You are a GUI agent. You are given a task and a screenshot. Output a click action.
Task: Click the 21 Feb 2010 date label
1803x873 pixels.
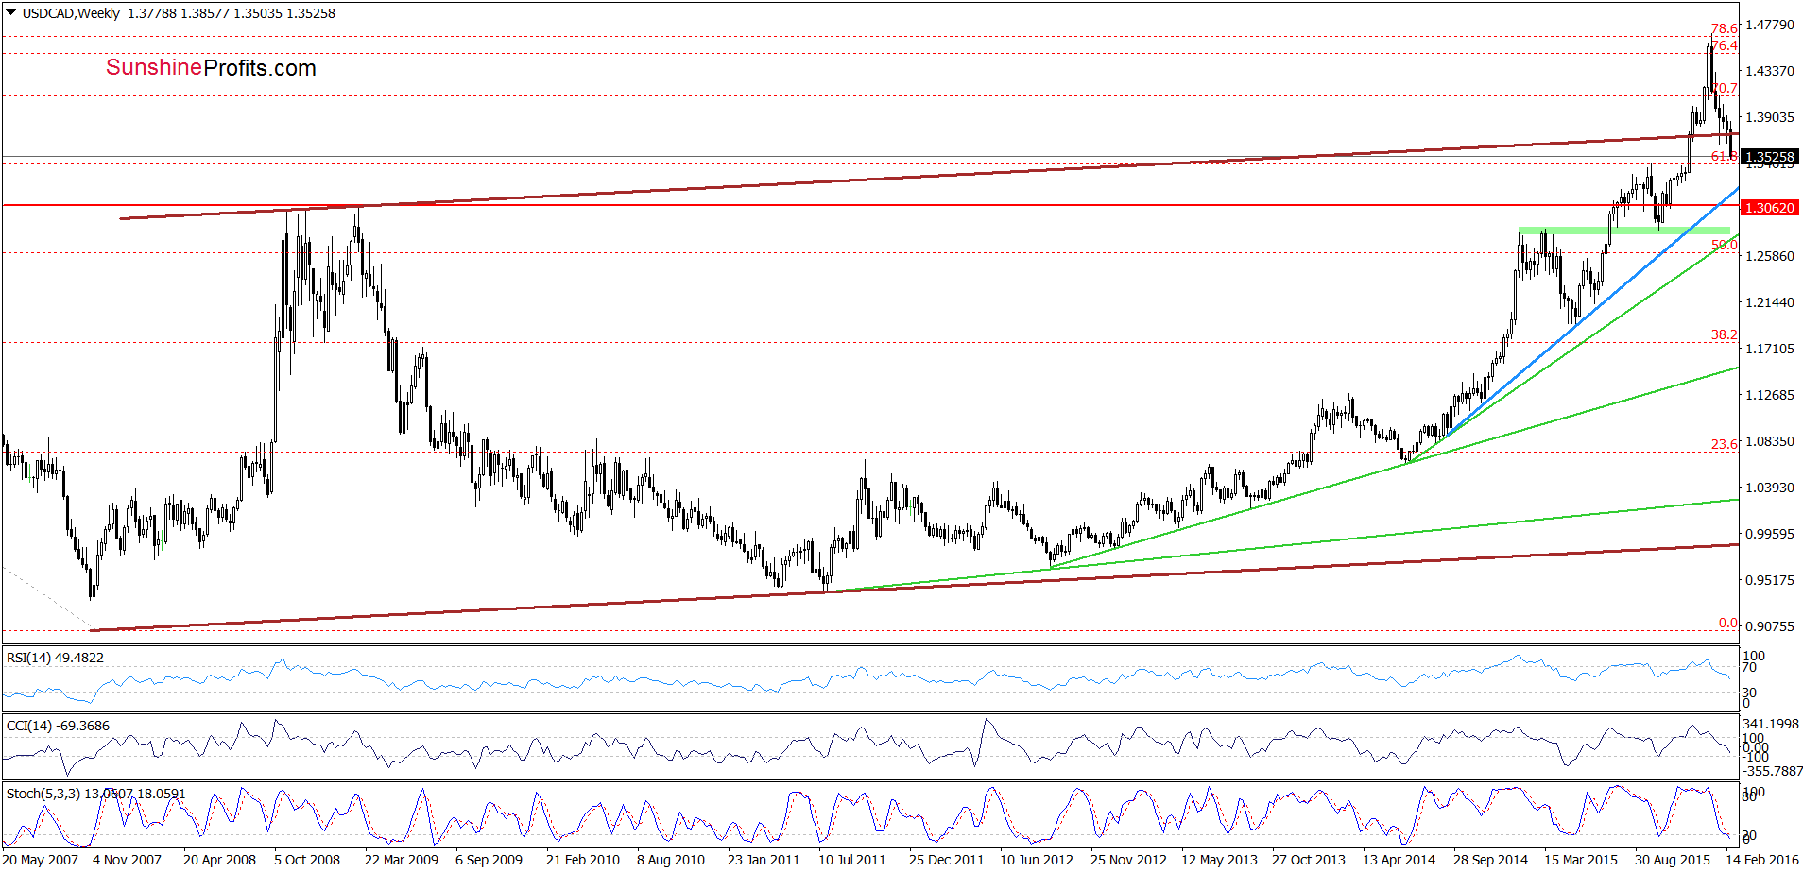[x=583, y=860]
